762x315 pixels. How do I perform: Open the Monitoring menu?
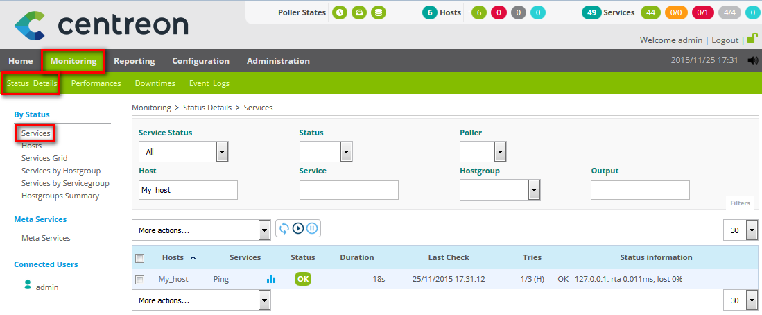point(73,61)
